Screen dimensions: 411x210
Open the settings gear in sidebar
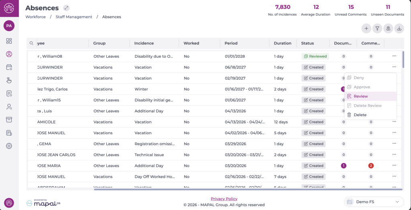[9, 146]
